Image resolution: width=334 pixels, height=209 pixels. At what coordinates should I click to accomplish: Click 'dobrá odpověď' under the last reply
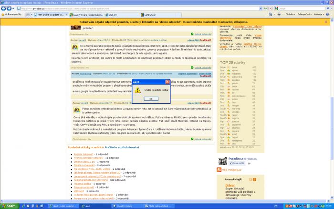pos(203,139)
